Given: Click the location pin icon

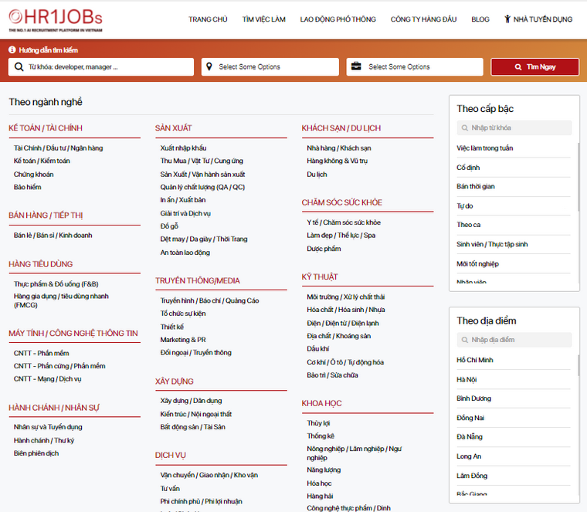Looking at the screenshot, I should (x=209, y=67).
